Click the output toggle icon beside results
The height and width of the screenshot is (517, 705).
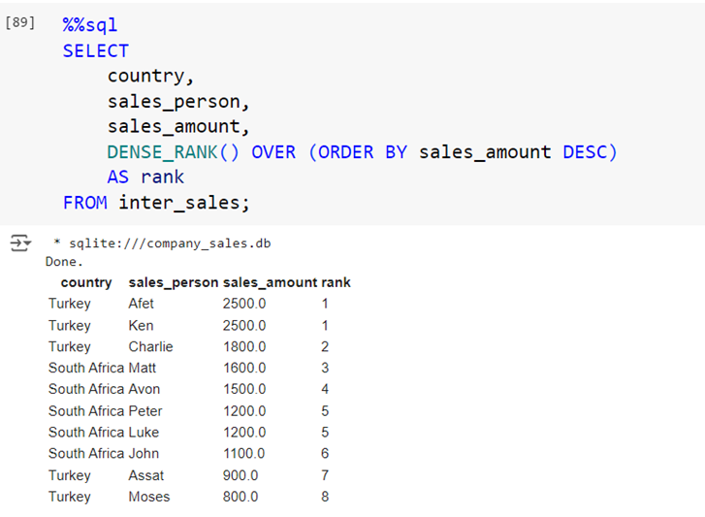(20, 242)
